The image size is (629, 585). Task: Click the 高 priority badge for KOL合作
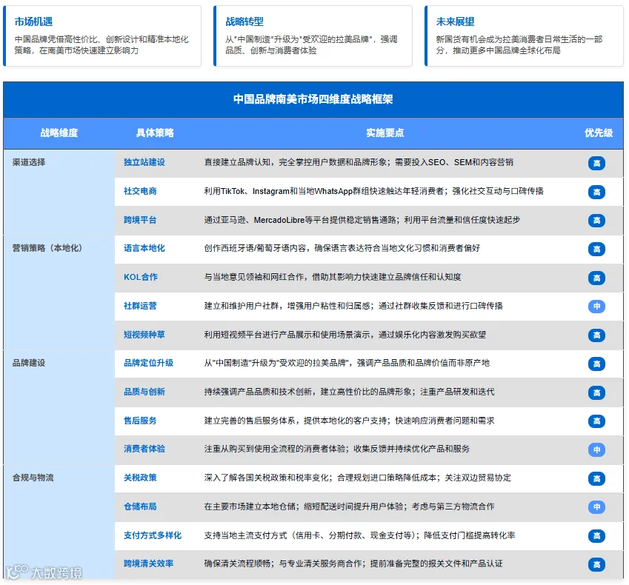596,278
